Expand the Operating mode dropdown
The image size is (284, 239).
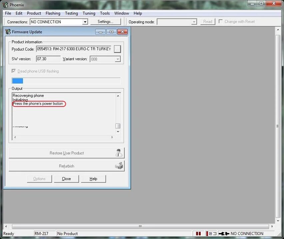coord(194,22)
